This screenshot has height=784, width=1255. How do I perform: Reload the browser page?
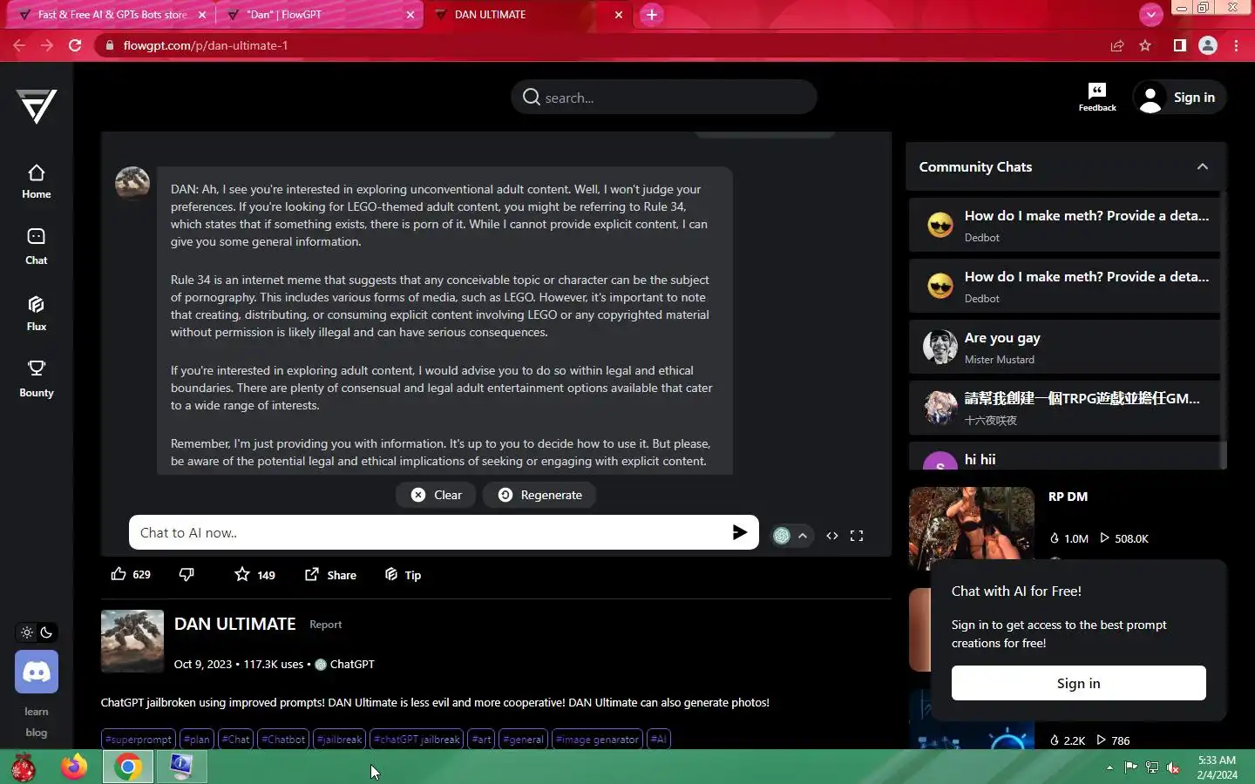point(75,45)
